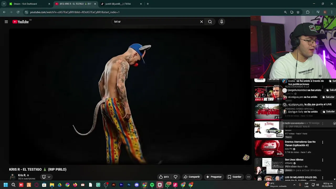Close the Kick Dashboard tab
The height and width of the screenshot is (189, 336).
point(49,4)
